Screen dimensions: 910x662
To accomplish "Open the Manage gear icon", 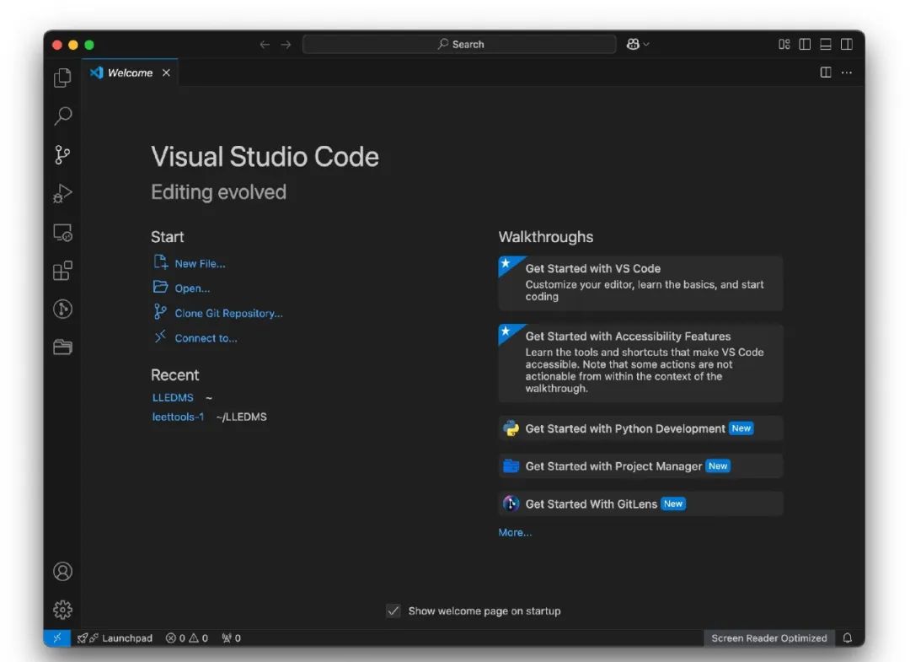I will 62,610.
